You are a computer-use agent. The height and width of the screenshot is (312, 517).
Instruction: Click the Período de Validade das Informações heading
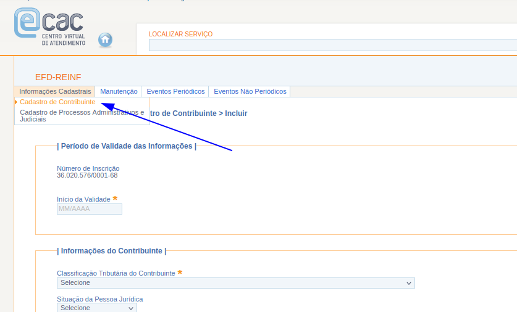point(127,146)
